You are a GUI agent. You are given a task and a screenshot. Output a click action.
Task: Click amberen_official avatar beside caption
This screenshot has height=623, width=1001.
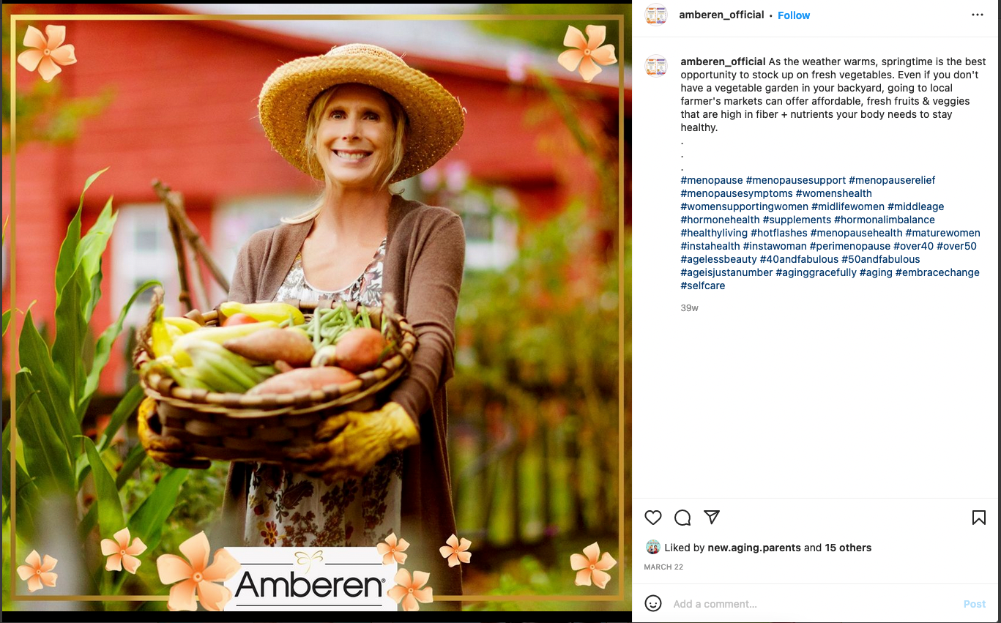click(656, 67)
